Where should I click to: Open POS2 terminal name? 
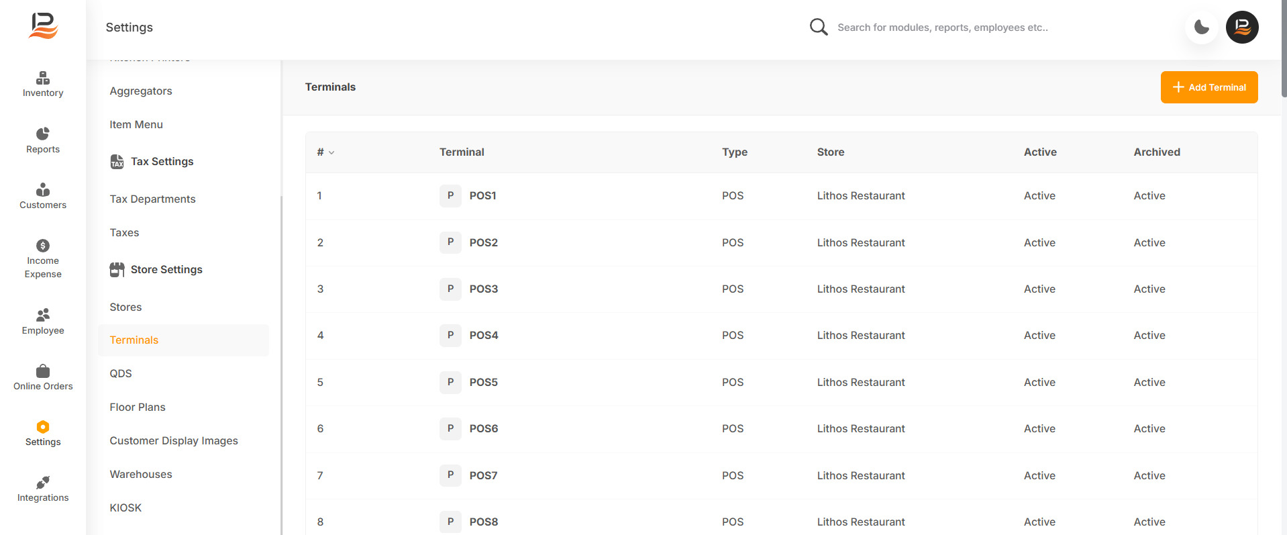click(483, 243)
